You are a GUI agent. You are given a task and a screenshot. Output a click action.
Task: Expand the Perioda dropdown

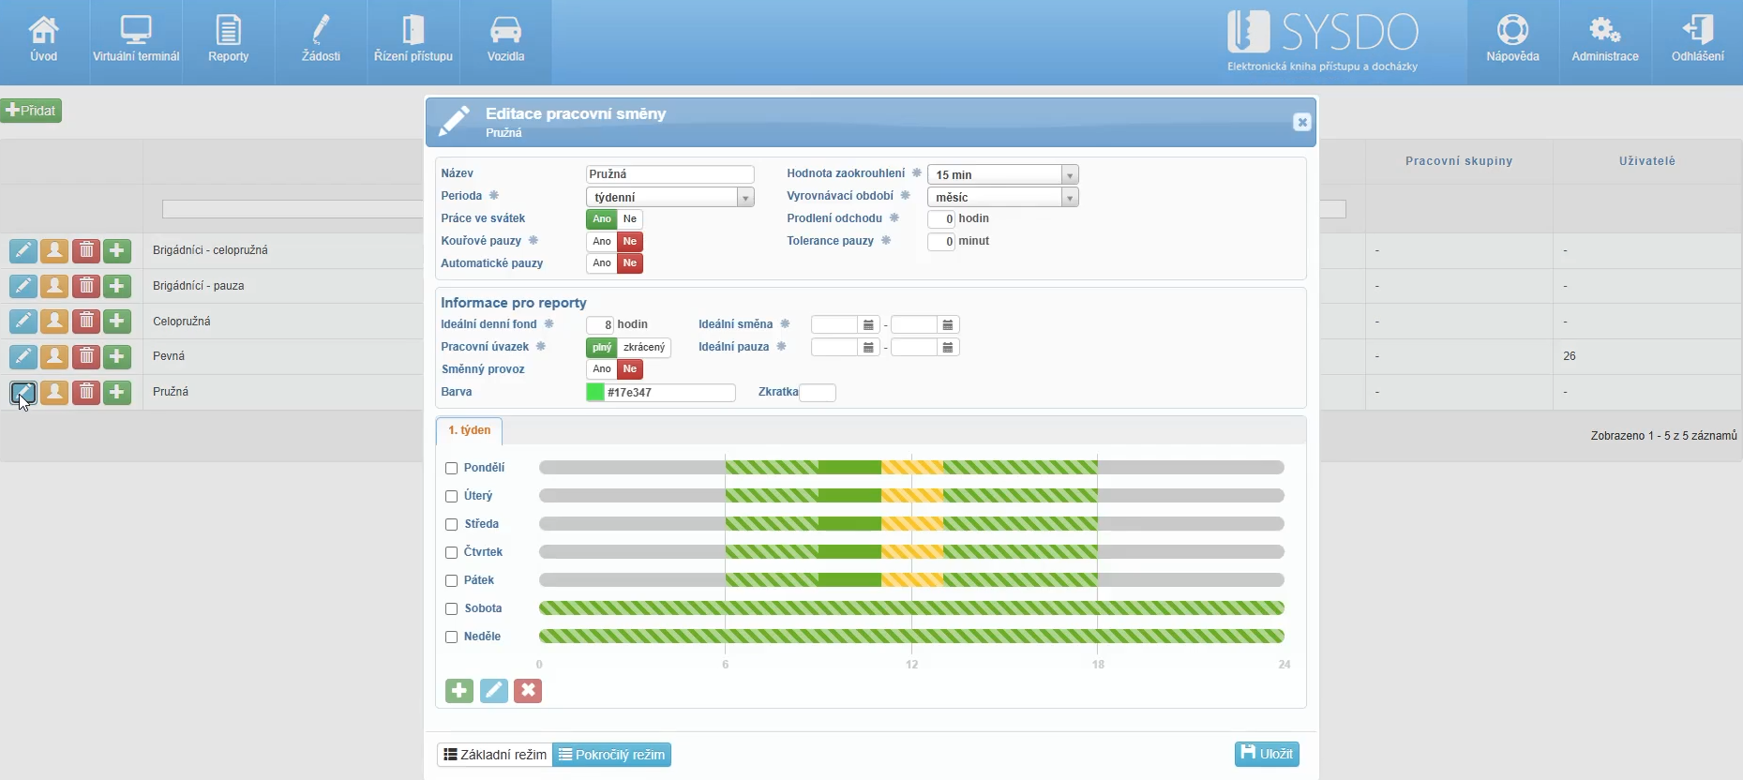[744, 198]
